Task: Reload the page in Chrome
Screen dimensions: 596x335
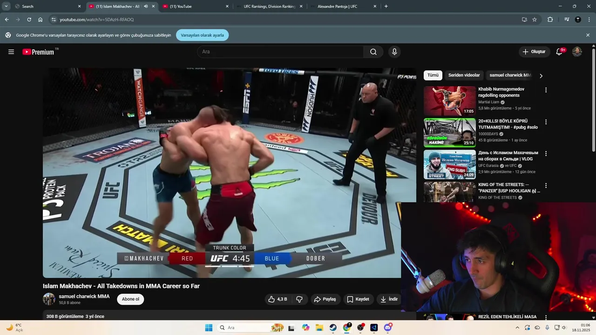Action: tap(29, 20)
